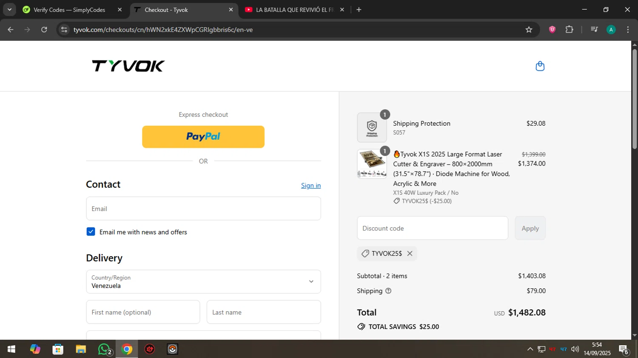638x358 pixels.
Task: Open Copilot from the taskbar
Action: click(x=35, y=349)
